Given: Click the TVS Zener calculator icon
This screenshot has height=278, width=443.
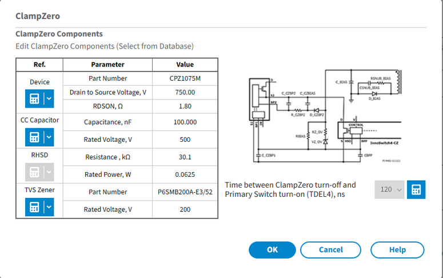Looking at the screenshot, I should [x=34, y=207].
